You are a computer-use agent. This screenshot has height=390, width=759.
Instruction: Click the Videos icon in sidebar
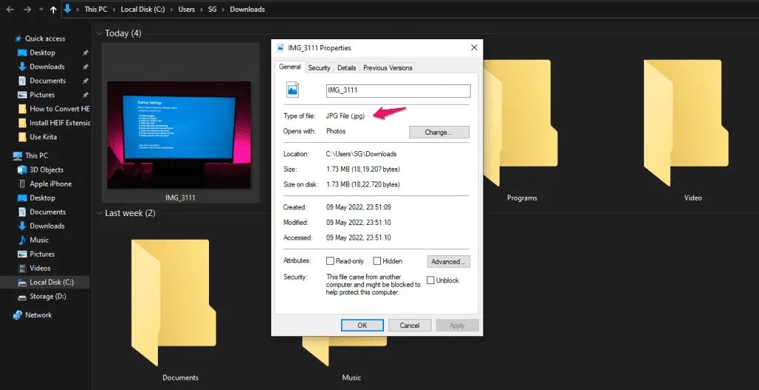[x=21, y=268]
